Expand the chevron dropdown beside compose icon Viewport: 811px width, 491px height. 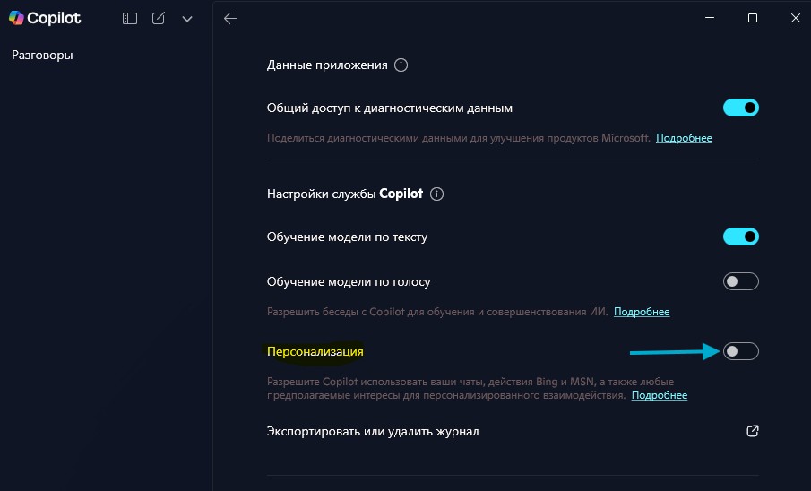[x=187, y=19]
